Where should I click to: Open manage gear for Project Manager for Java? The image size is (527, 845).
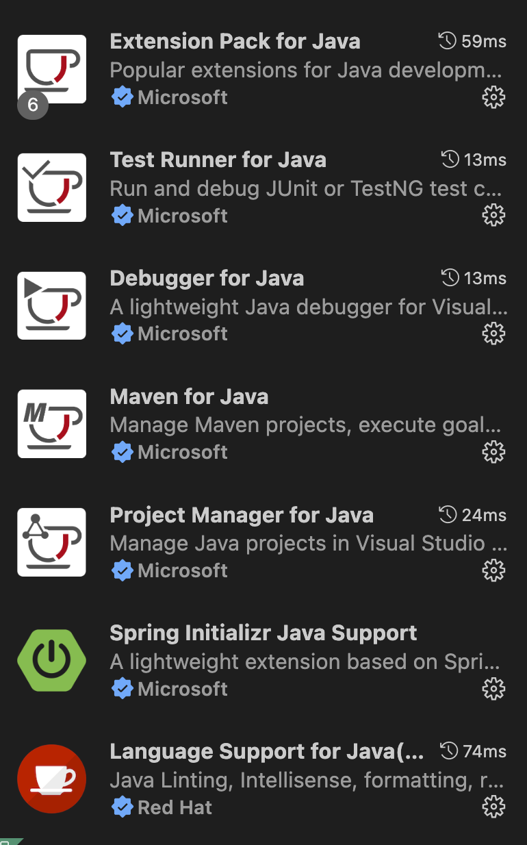493,570
